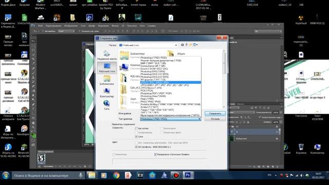Choose CompuServe GIF from file type list

tap(171, 66)
